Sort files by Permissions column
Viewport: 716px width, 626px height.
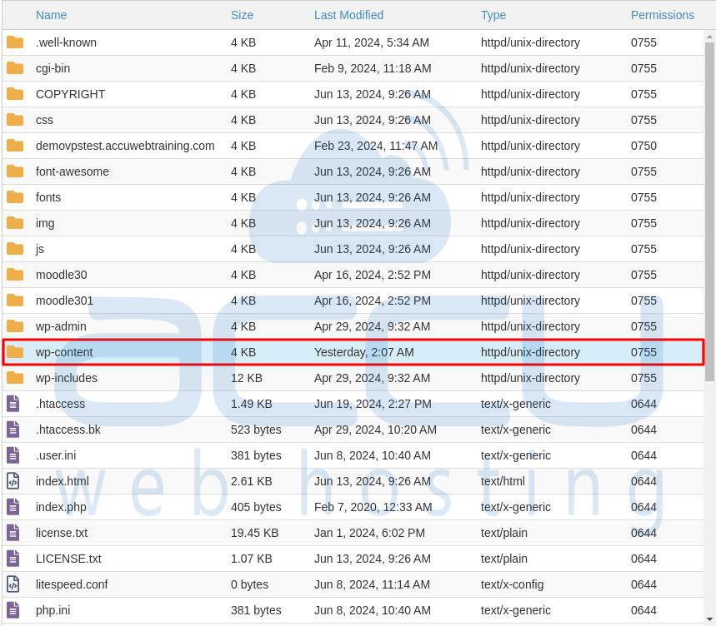662,15
